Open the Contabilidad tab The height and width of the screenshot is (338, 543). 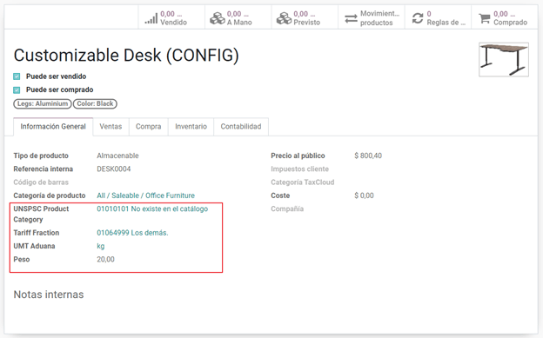[x=241, y=127]
